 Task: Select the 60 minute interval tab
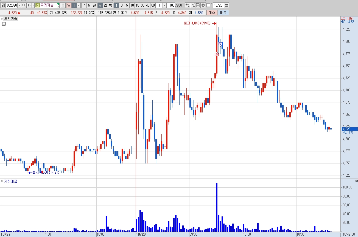153,5
